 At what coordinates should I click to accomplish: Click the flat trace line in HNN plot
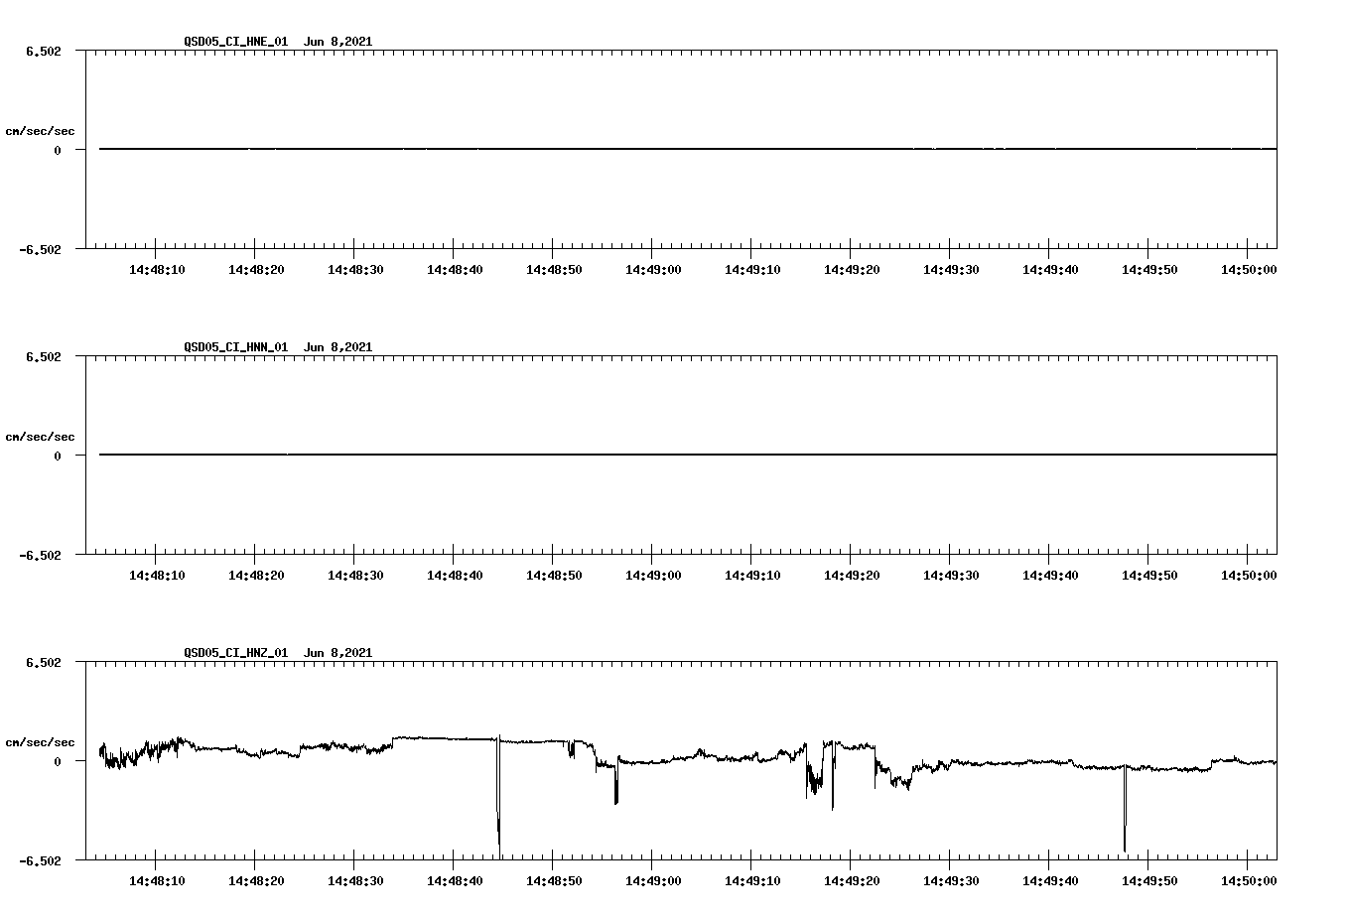coord(688,455)
